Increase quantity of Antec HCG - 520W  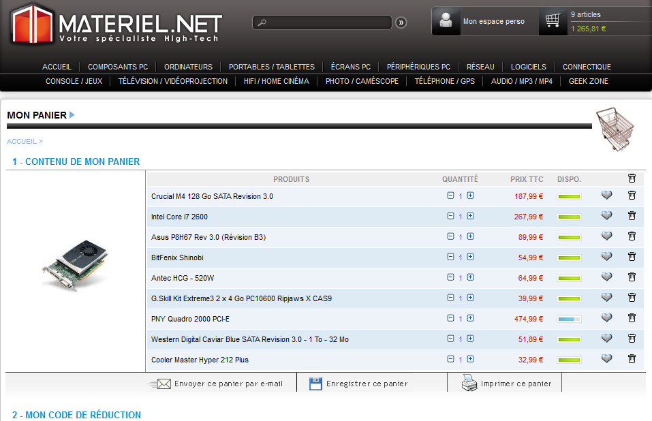tap(470, 277)
